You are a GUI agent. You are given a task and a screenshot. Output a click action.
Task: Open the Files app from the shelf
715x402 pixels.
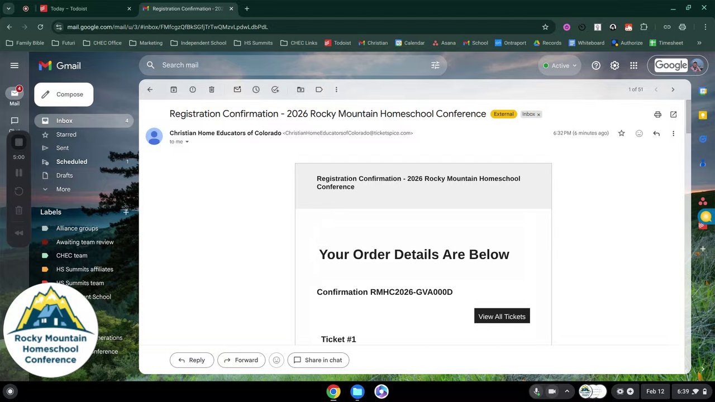click(x=357, y=391)
